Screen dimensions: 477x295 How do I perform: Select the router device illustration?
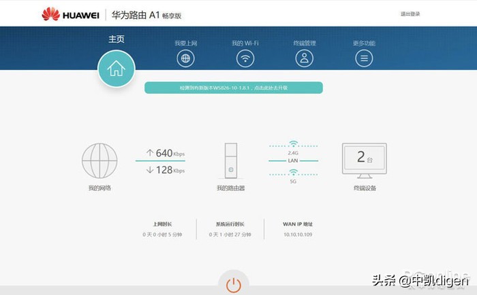(x=231, y=161)
